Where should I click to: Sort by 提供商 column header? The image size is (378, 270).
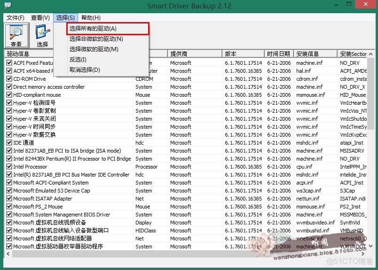[x=195, y=54]
